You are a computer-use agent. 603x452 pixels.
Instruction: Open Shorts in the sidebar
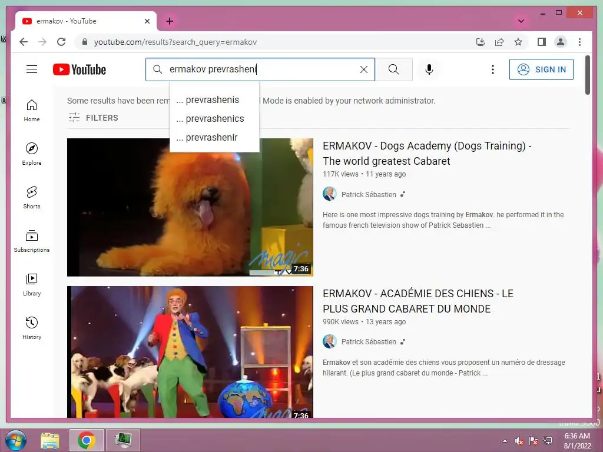tap(32, 198)
